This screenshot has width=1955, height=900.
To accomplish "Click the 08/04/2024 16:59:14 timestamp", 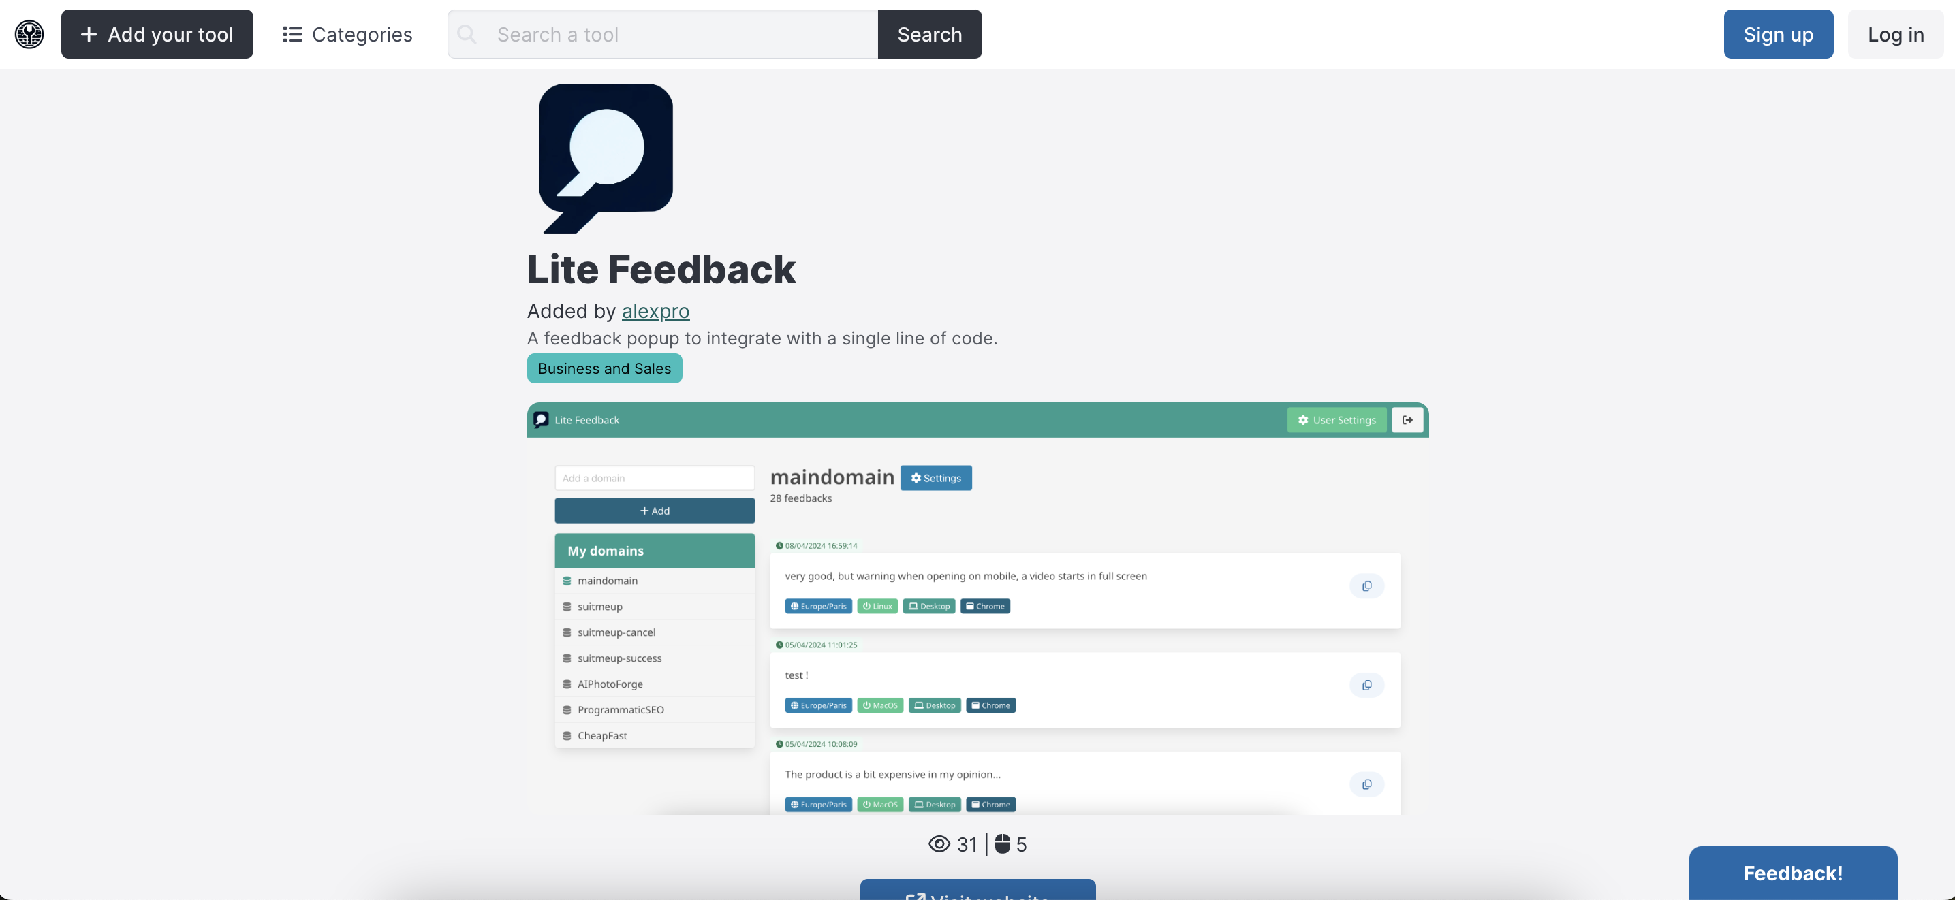I will (x=817, y=546).
